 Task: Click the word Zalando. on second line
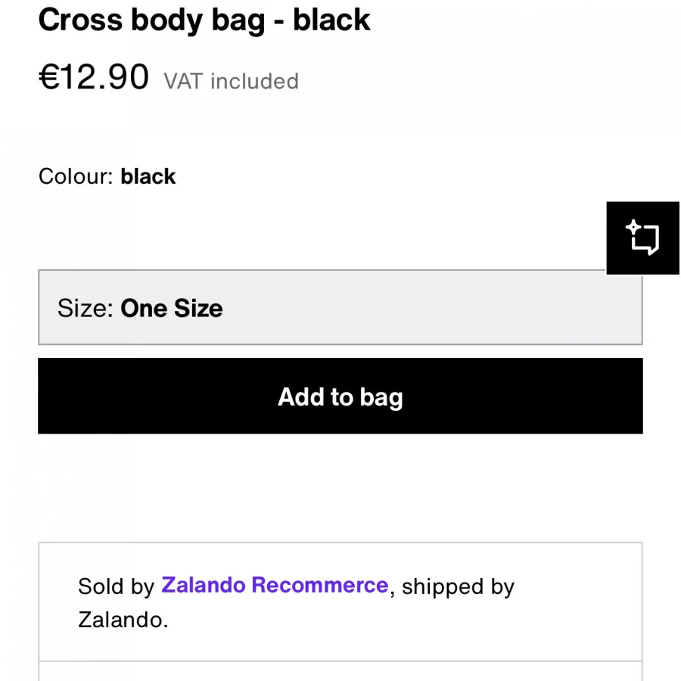[x=123, y=620]
